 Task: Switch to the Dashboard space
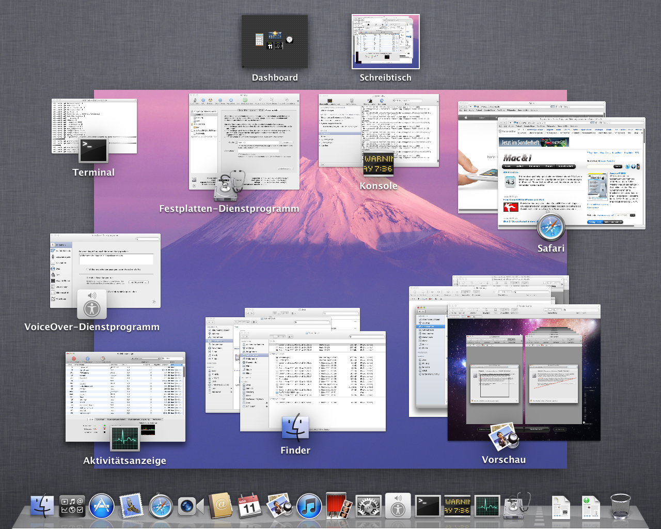pyautogui.click(x=275, y=41)
